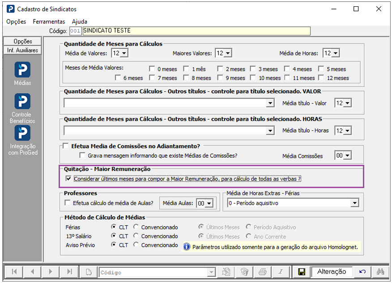This screenshot has width=392, height=283.
Task: Check Grava mensagem informando Médias de Comissões
Action: pos(82,155)
